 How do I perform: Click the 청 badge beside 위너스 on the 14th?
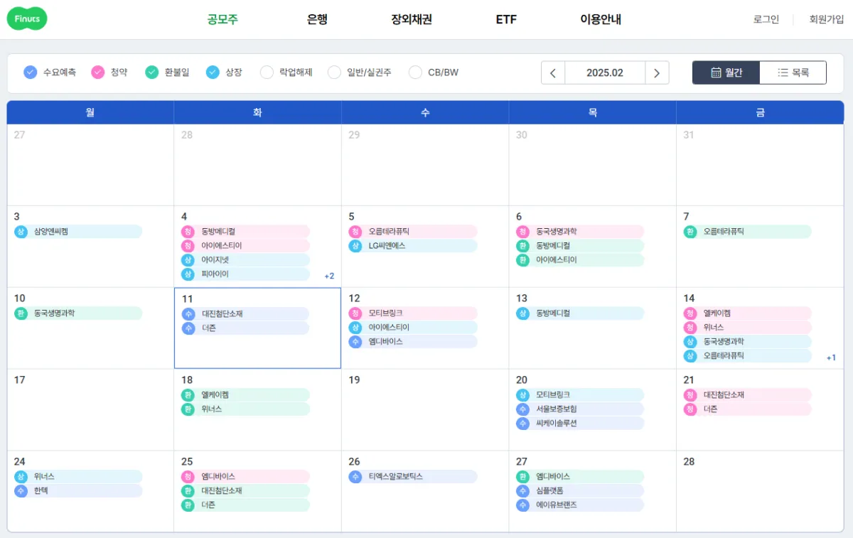690,328
